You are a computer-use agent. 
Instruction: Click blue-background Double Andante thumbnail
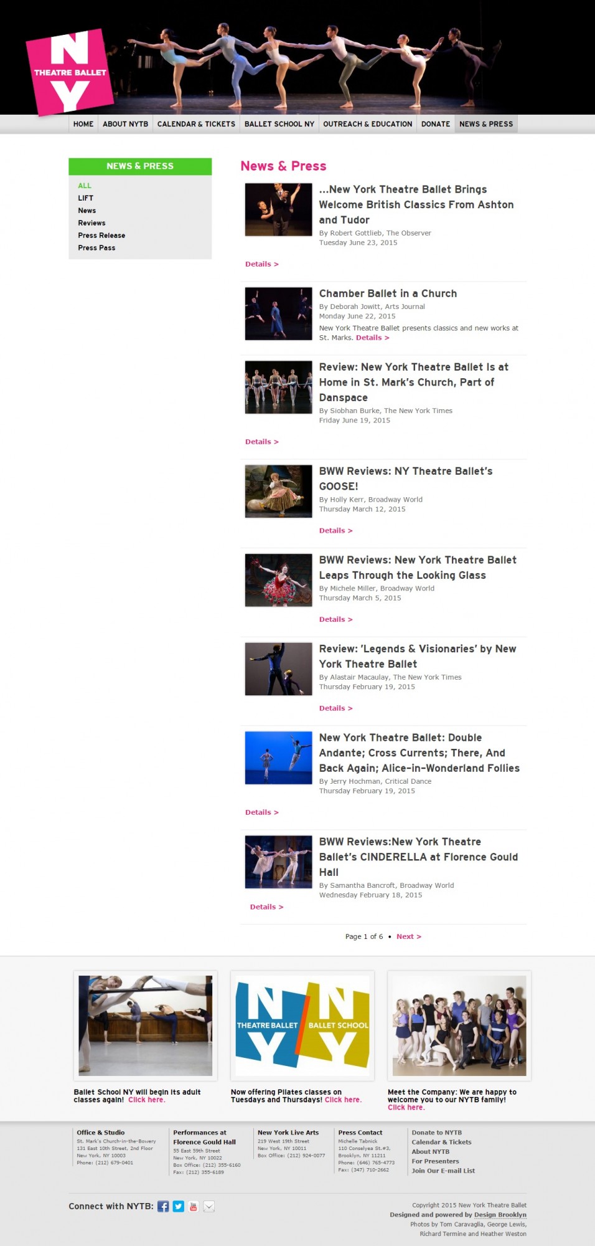coord(278,758)
